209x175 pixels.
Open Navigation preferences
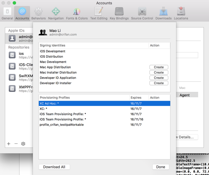[56, 14]
